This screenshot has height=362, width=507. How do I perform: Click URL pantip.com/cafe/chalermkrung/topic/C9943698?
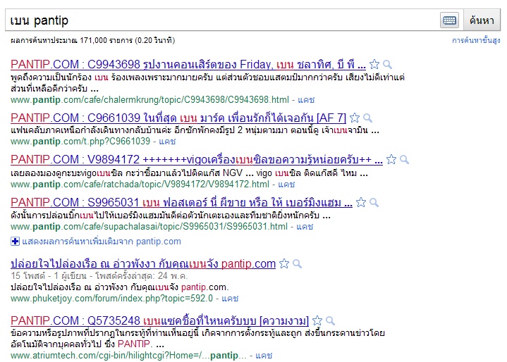click(149, 99)
